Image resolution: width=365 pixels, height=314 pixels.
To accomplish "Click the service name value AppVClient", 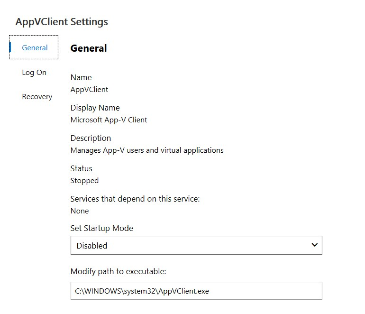I will coord(90,90).
